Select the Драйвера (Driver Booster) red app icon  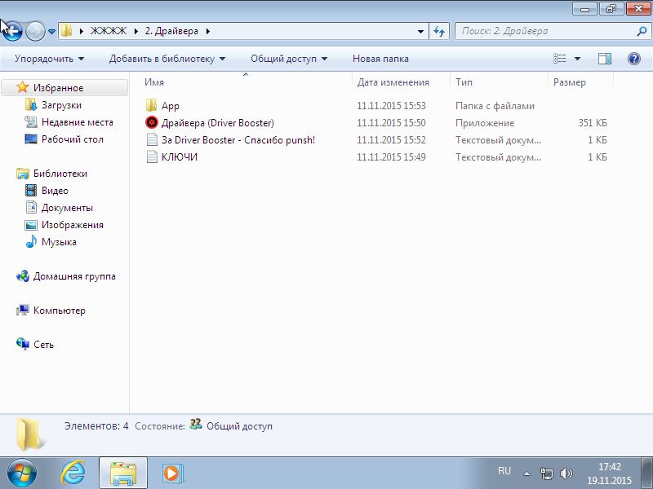152,123
